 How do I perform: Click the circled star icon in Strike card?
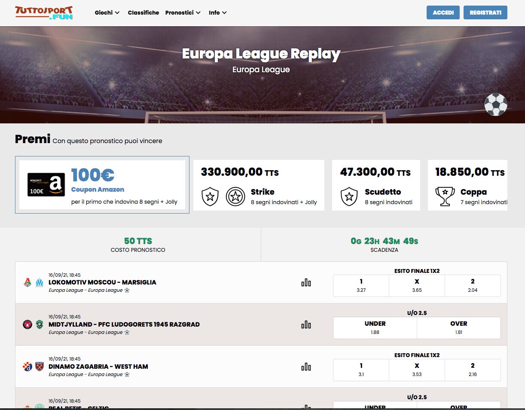click(235, 197)
